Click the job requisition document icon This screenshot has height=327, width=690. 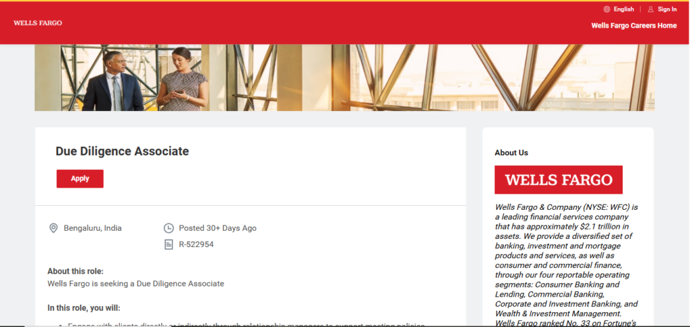coord(168,244)
